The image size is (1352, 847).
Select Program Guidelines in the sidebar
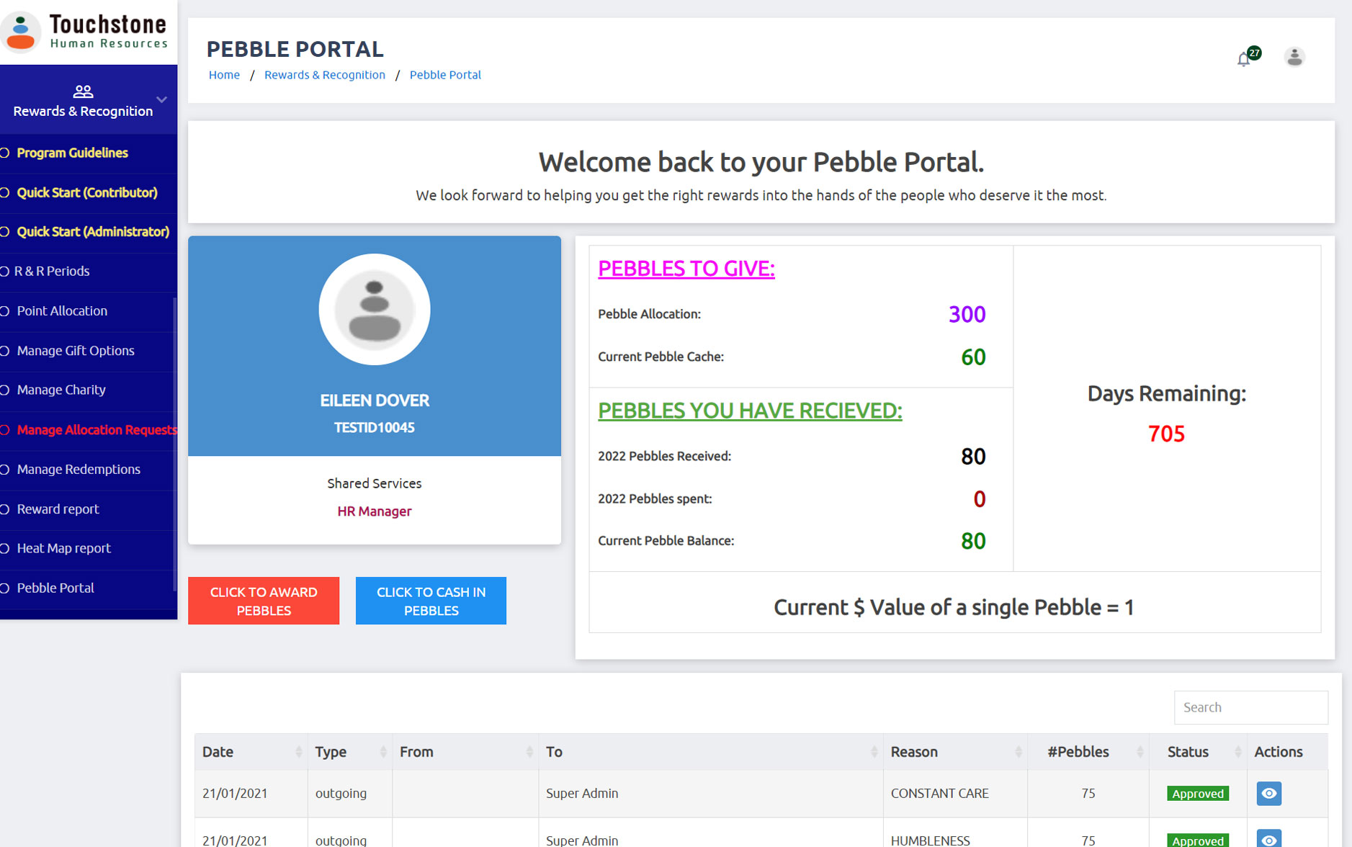point(72,153)
